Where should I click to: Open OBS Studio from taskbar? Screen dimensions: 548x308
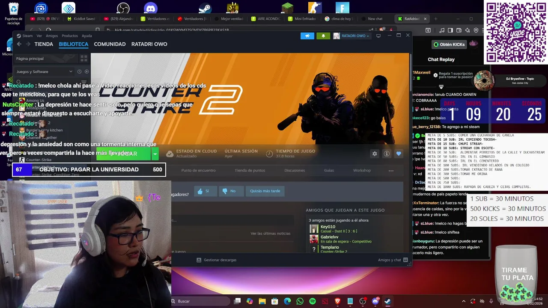[x=363, y=301]
